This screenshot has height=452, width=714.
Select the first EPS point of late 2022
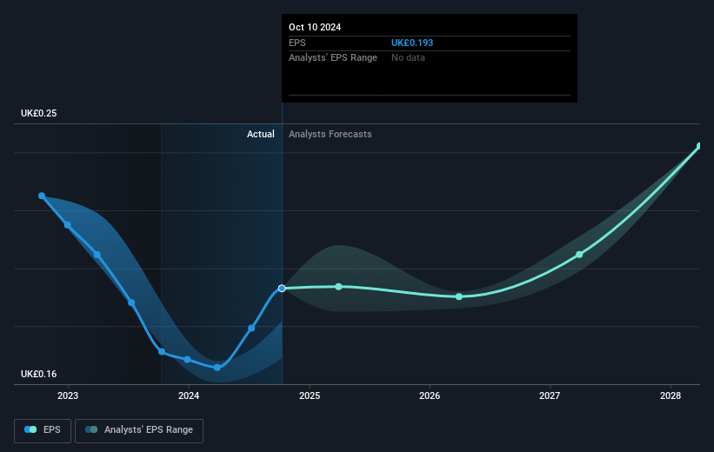pos(42,196)
